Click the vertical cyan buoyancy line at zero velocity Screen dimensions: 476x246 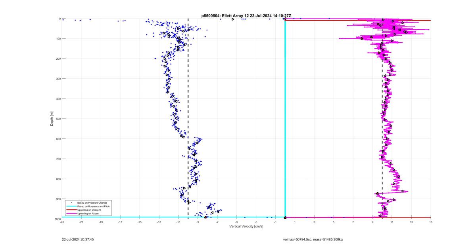coord(285,119)
